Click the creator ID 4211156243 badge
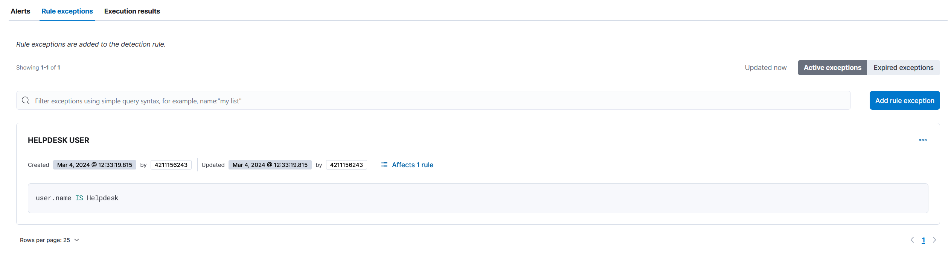The height and width of the screenshot is (280, 951). click(x=171, y=165)
